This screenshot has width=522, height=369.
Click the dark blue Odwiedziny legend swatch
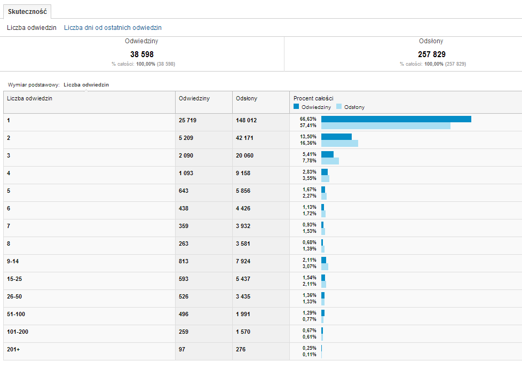pyautogui.click(x=297, y=107)
